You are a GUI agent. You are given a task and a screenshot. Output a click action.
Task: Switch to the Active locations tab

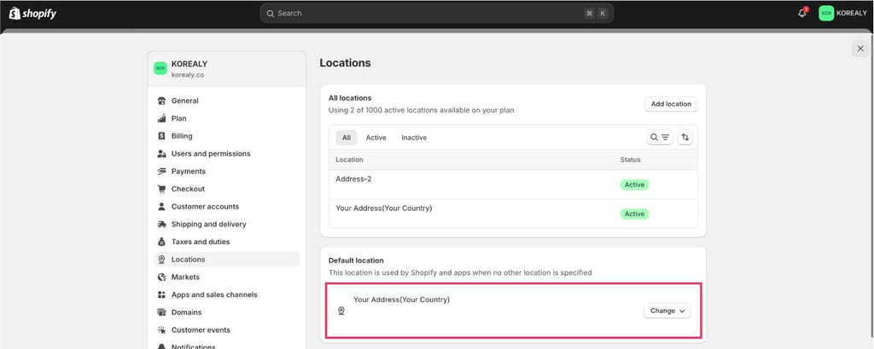tap(376, 137)
